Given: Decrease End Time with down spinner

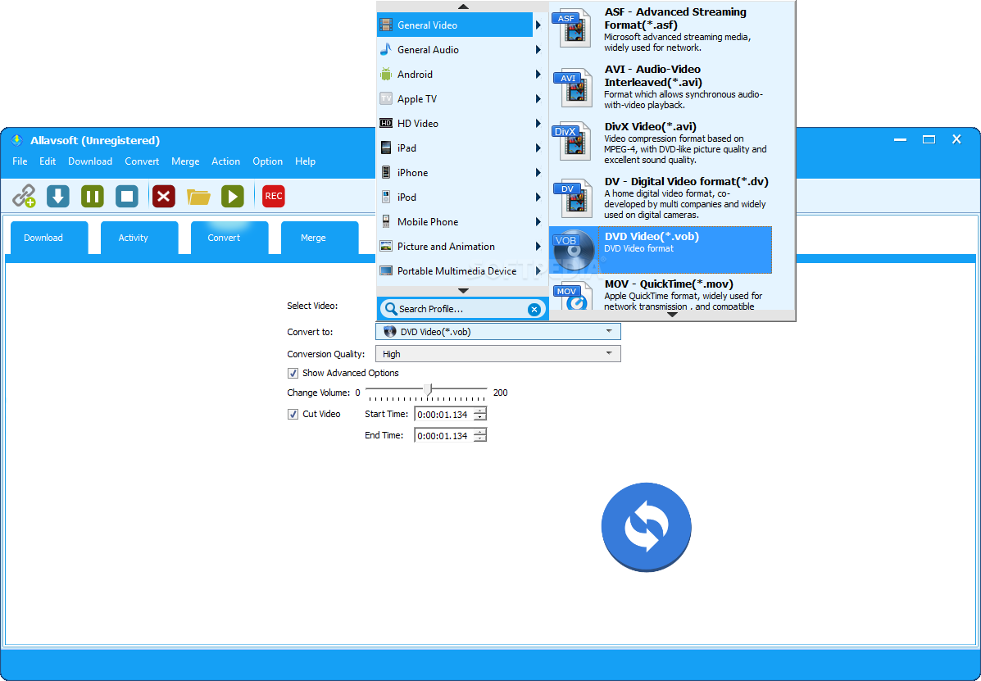Looking at the screenshot, I should 480,439.
